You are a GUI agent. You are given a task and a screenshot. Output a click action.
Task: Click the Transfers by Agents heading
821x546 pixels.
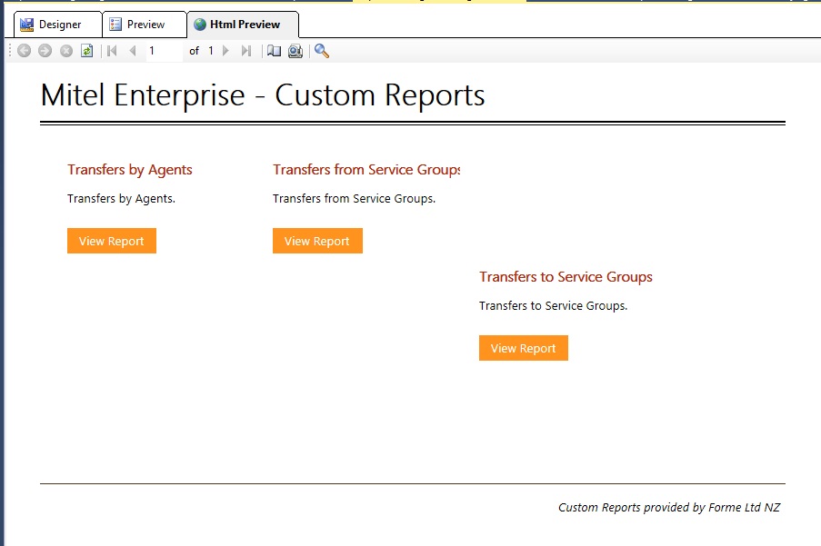tap(130, 170)
